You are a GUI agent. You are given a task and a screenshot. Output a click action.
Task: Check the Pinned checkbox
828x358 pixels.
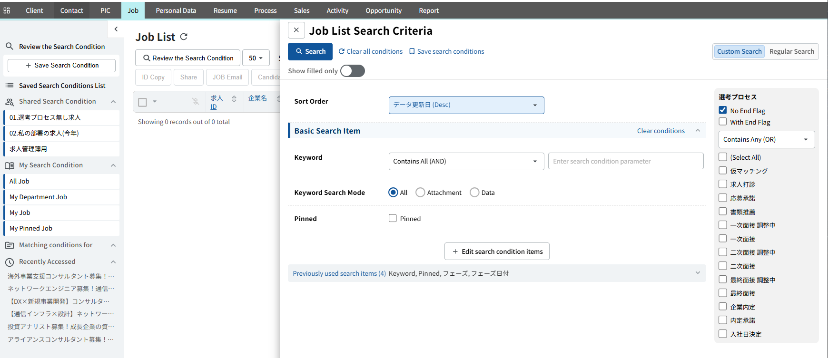[x=393, y=219]
